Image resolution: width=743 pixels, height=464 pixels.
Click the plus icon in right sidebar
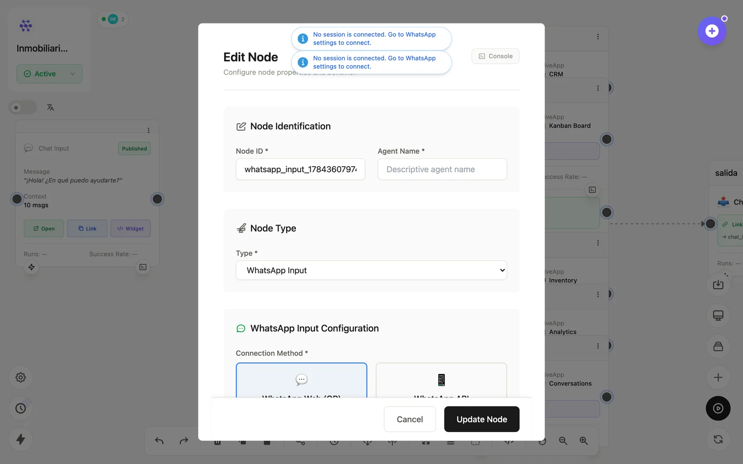pyautogui.click(x=718, y=377)
